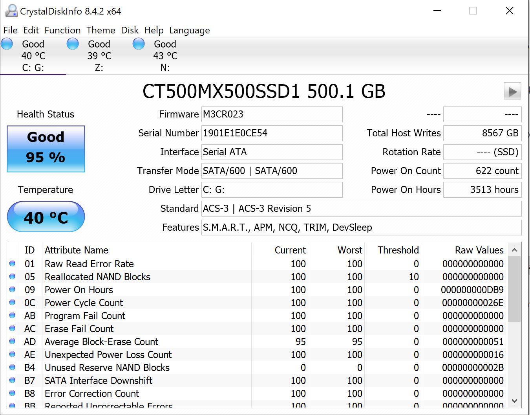
Task: Switch to the Z: disk tab
Action: 99,55
